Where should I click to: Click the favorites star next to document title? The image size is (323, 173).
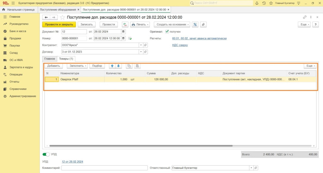click(x=62, y=17)
